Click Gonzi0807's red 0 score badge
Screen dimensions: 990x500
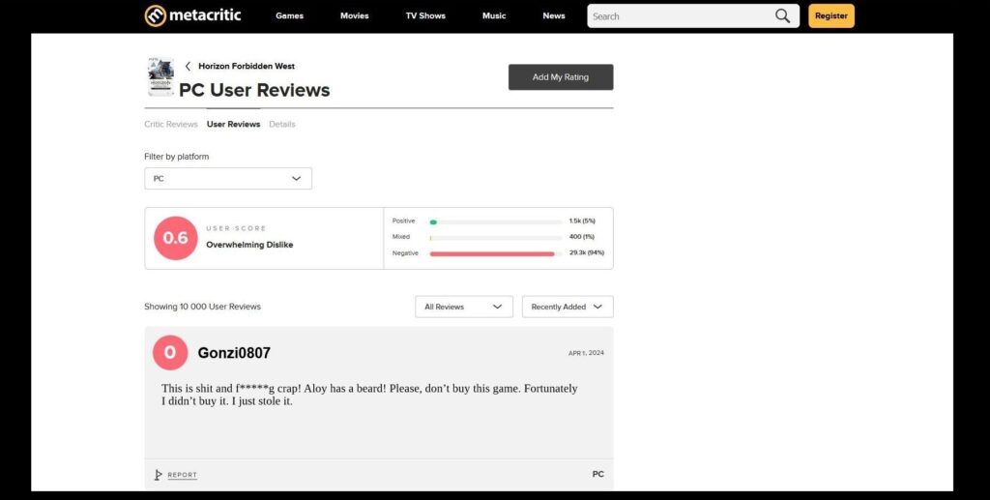[x=170, y=353]
